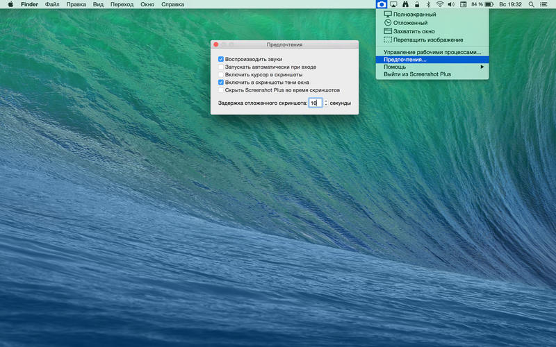Image resolution: width=556 pixels, height=347 pixels.
Task: Click the volume speaker icon
Action: 451,4
